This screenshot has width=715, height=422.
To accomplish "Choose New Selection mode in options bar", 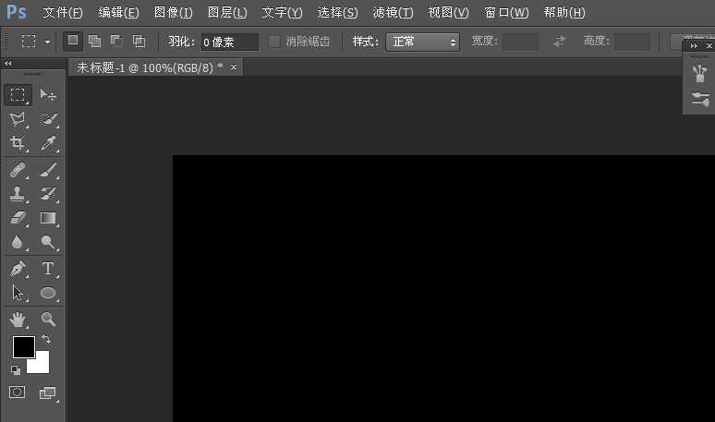I will 72,41.
